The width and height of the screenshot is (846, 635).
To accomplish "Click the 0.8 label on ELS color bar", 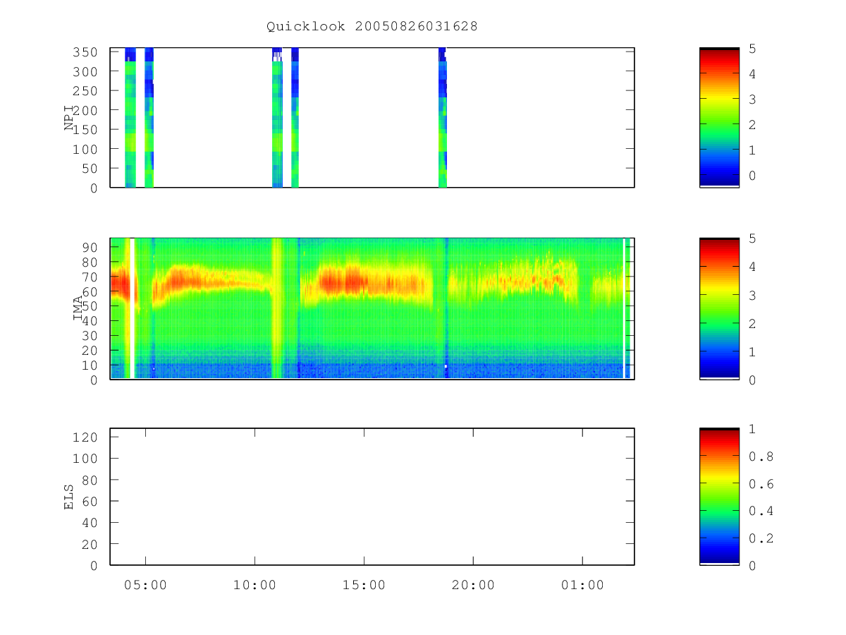I will (761, 456).
